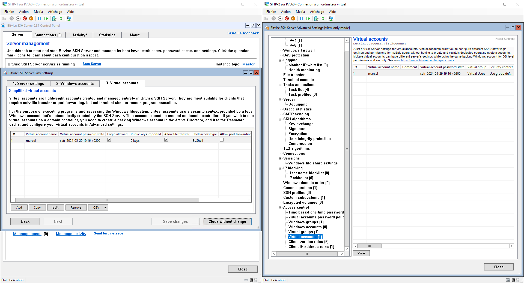
Task: Click the Advanced Settings window title icon
Action: [267, 28]
